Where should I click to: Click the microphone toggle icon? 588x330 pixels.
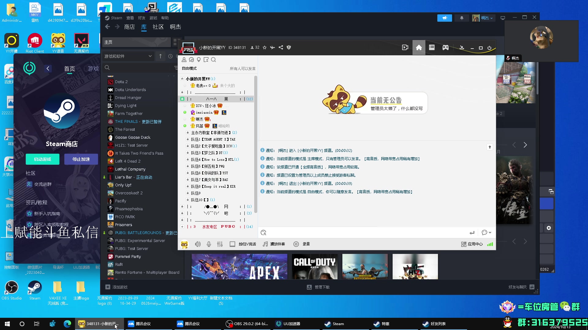pos(209,244)
